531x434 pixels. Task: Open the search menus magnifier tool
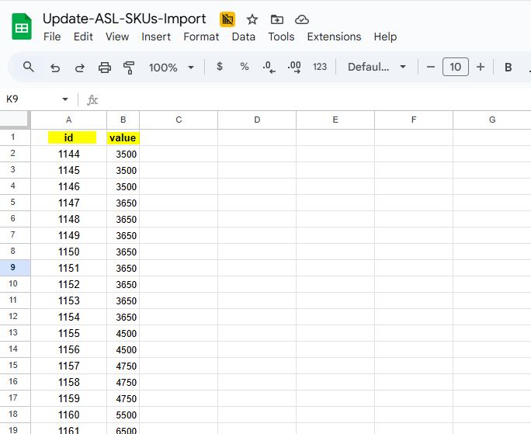coord(29,67)
